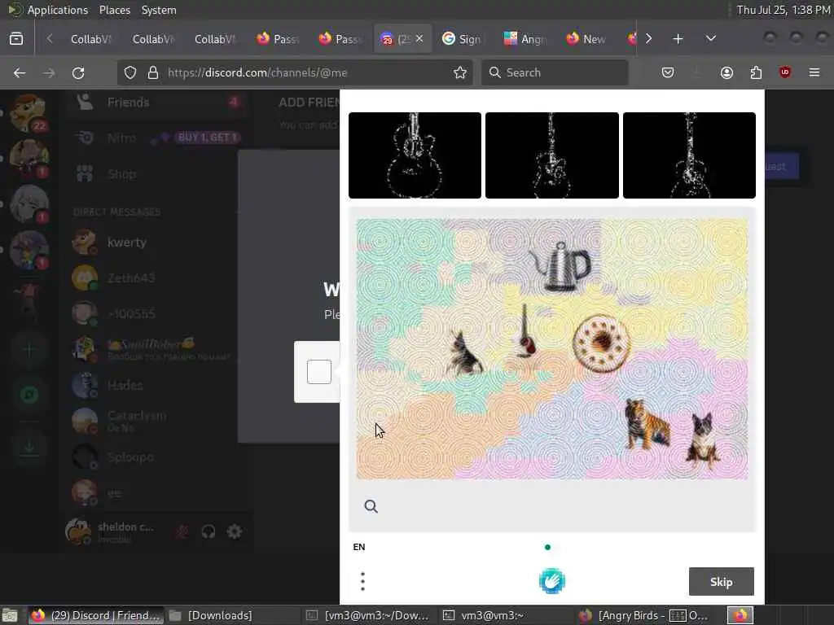Add a server with plus icon
Image resolution: width=834 pixels, height=625 pixels.
(x=29, y=350)
